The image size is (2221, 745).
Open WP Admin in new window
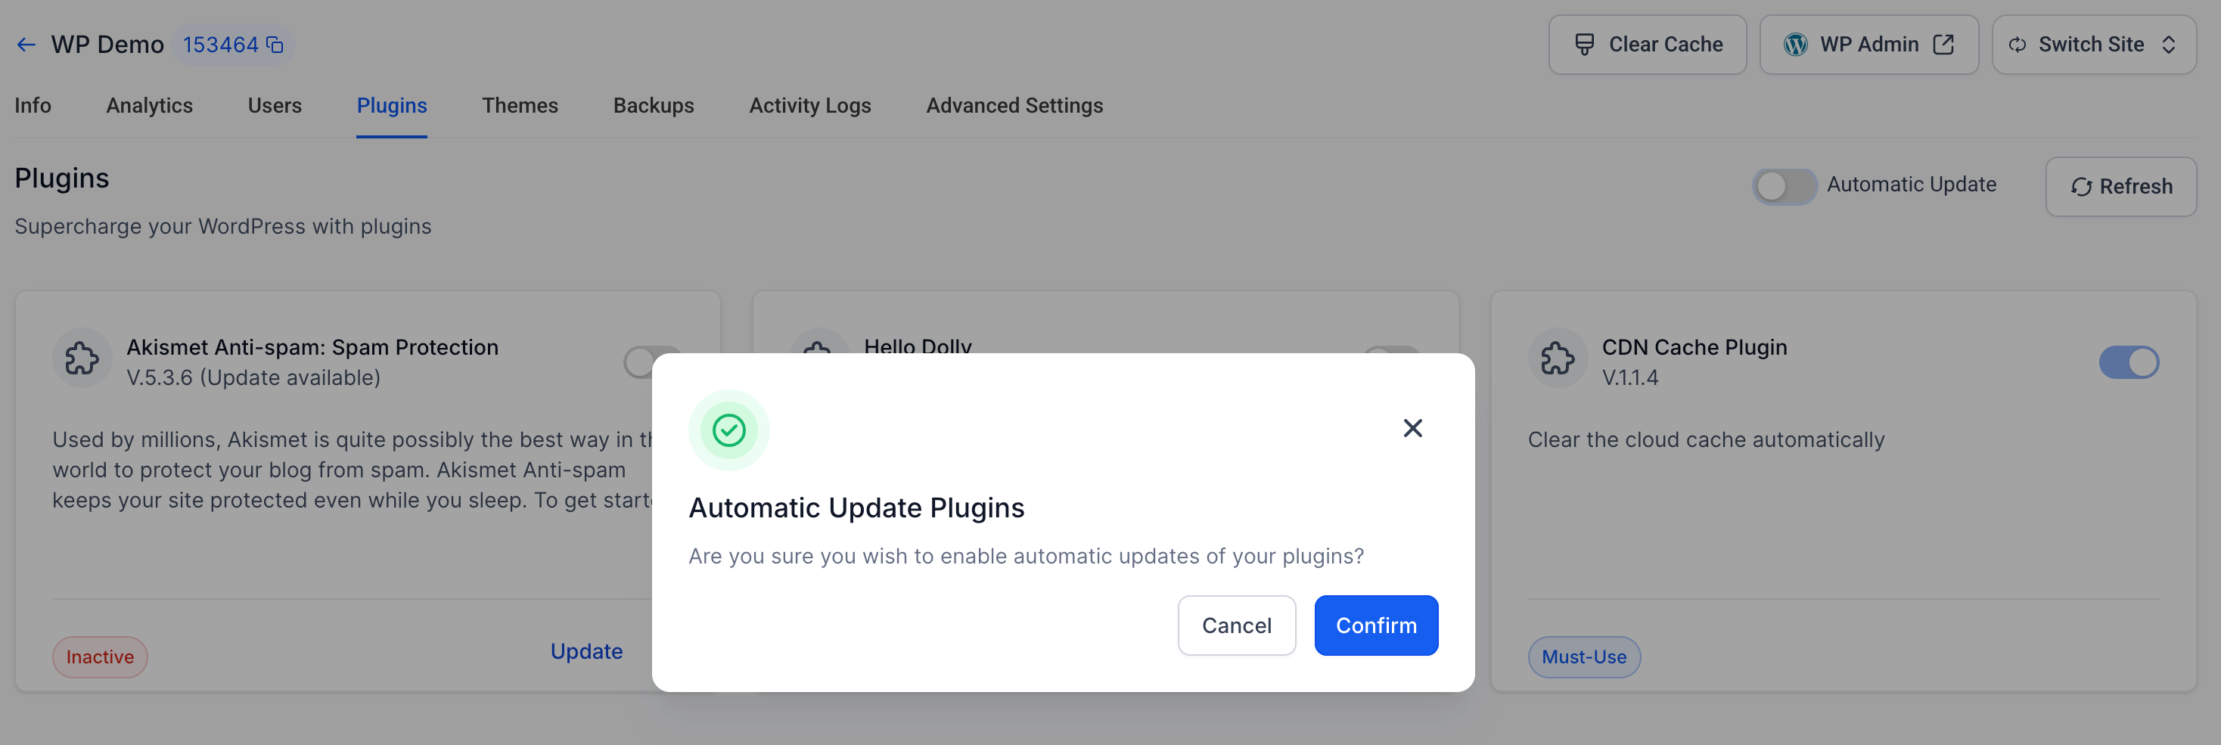(x=1868, y=45)
